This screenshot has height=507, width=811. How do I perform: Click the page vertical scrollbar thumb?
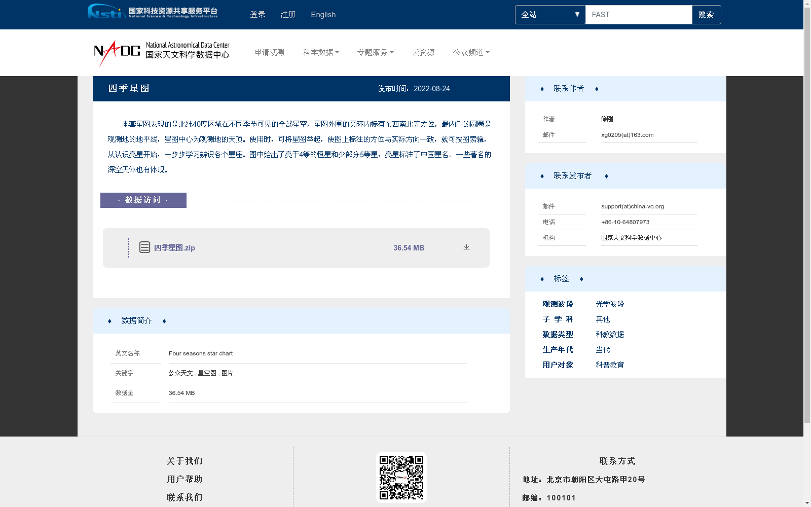[x=807, y=215]
